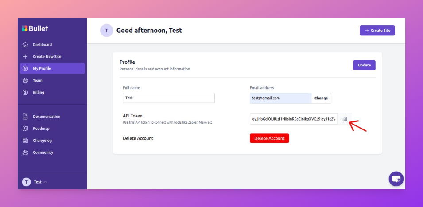
Task: Click the Documentation file icon
Action: point(25,117)
